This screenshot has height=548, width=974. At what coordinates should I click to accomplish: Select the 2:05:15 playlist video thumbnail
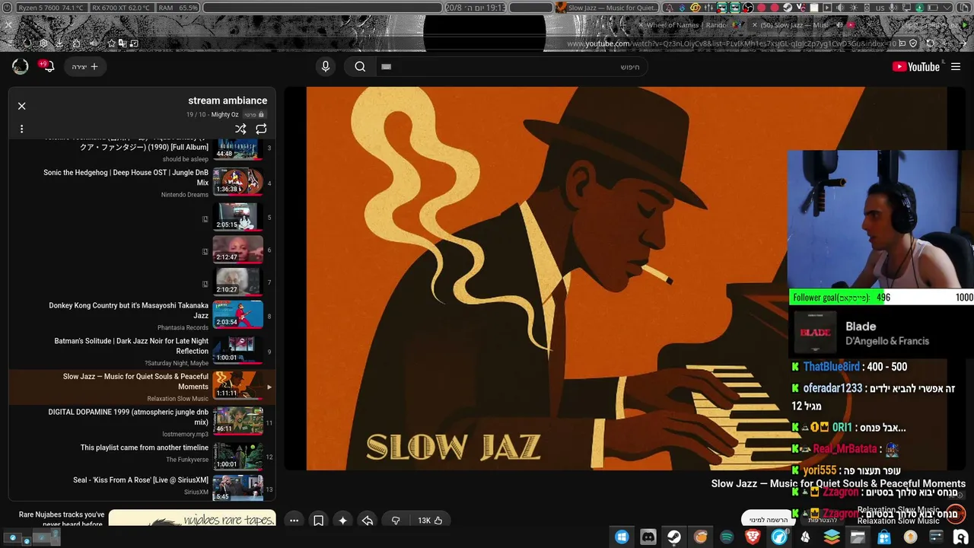pyautogui.click(x=238, y=217)
